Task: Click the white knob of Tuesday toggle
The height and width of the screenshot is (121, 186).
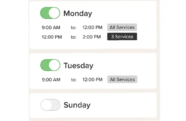Action: [54, 65]
